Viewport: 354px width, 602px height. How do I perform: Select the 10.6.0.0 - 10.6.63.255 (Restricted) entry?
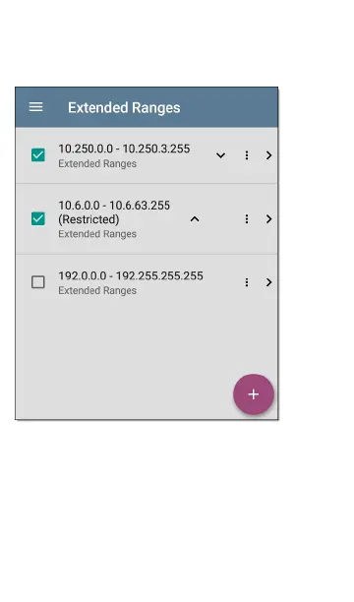[114, 212]
